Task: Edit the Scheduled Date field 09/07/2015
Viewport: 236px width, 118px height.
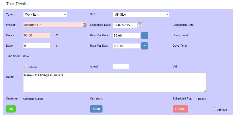Action: coord(125,25)
